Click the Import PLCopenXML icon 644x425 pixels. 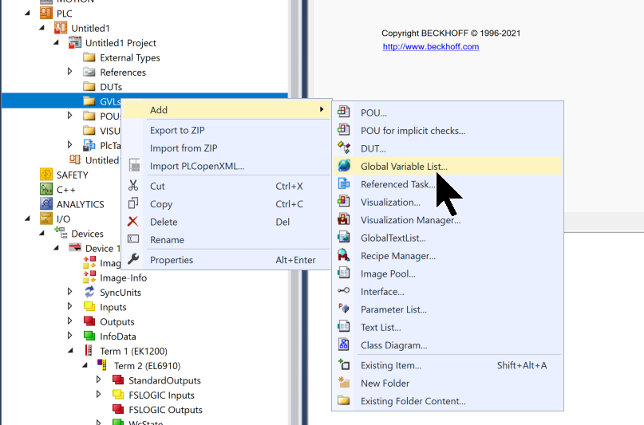tap(134, 165)
